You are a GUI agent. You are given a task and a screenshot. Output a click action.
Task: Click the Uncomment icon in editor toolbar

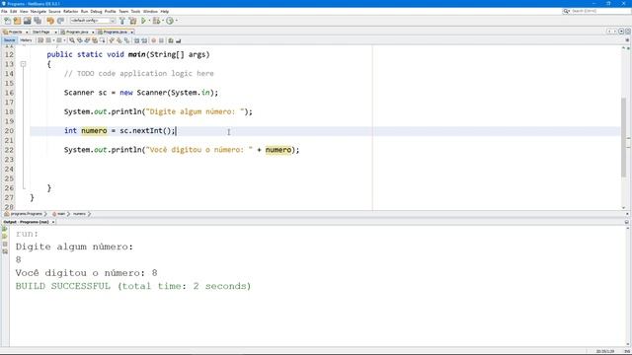[178, 40]
